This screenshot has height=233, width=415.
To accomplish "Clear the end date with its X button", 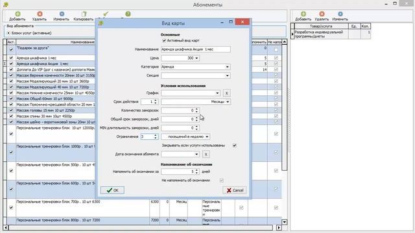I will point(206,154).
